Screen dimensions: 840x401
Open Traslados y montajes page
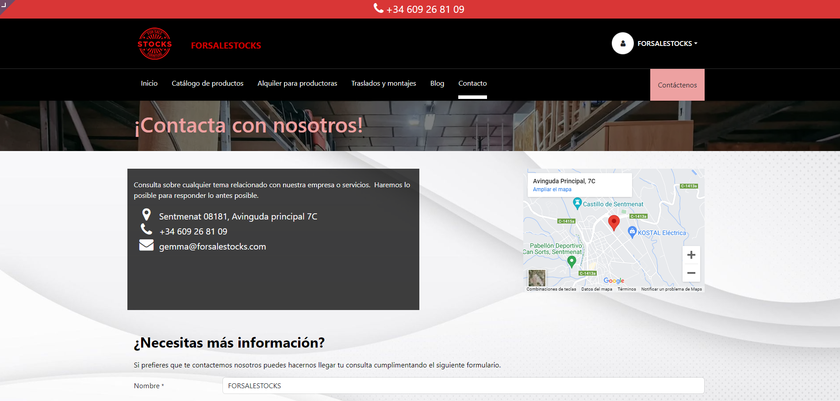[384, 83]
